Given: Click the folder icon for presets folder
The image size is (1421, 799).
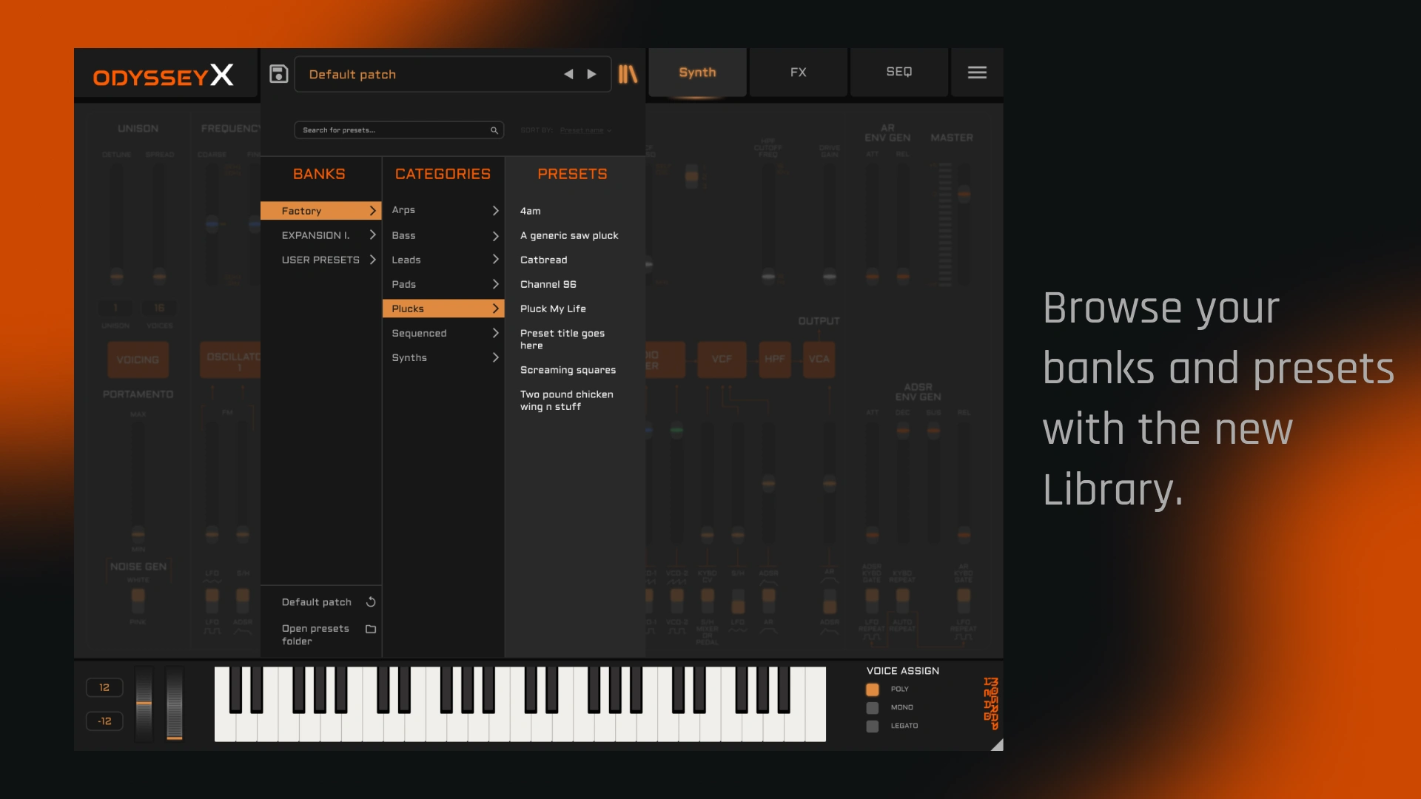Looking at the screenshot, I should pyautogui.click(x=371, y=629).
